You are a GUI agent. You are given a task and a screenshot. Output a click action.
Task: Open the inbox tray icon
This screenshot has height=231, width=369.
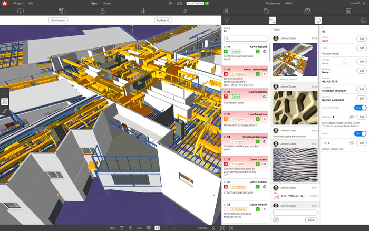click(x=307, y=11)
